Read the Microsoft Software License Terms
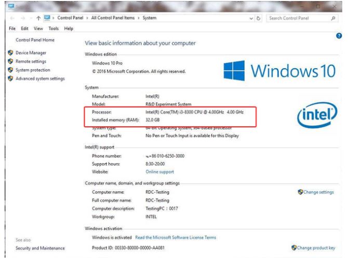Image resolution: width=348 pixels, height=262 pixels. [176, 238]
